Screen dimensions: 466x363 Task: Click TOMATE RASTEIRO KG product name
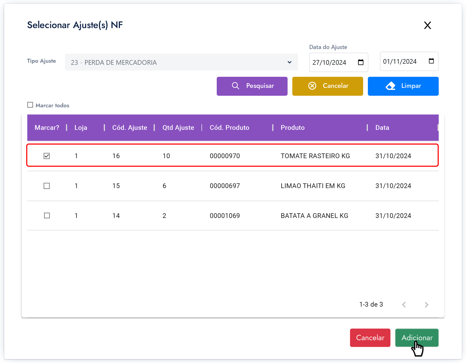(315, 156)
